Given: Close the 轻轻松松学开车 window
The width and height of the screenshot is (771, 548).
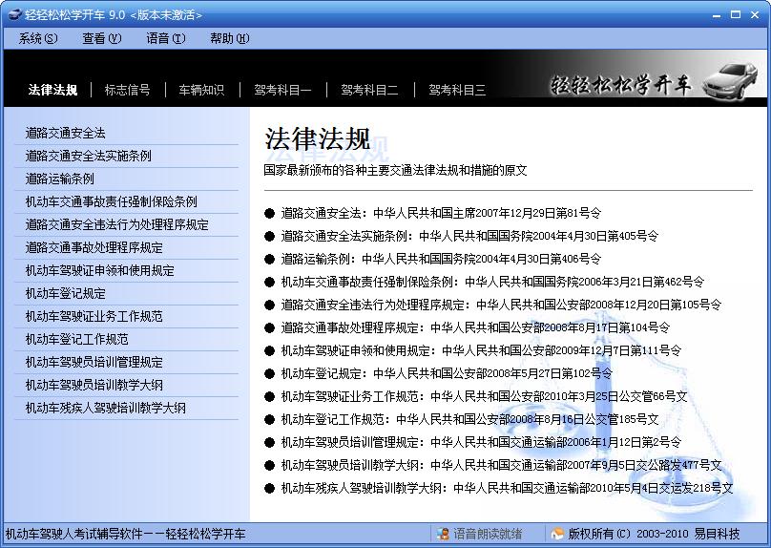Looking at the screenshot, I should pyautogui.click(x=755, y=14).
